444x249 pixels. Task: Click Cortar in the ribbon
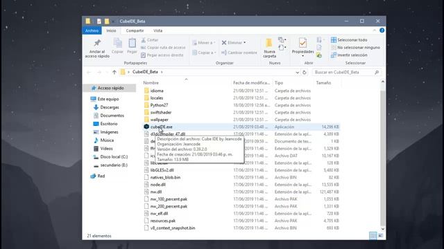[x=150, y=40]
